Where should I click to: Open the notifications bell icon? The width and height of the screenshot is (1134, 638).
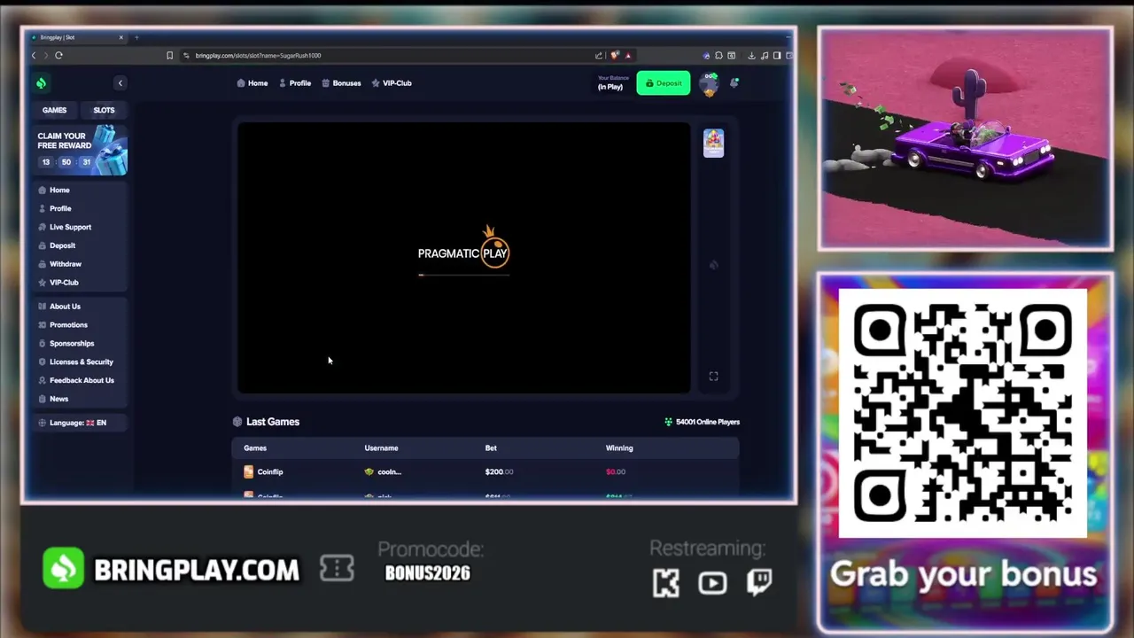[734, 82]
